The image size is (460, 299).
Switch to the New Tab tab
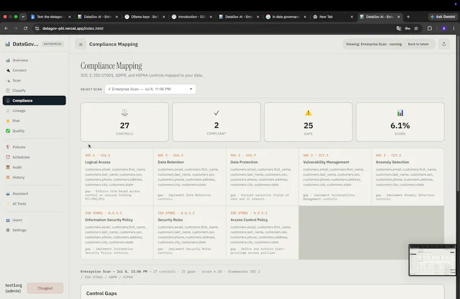click(333, 17)
